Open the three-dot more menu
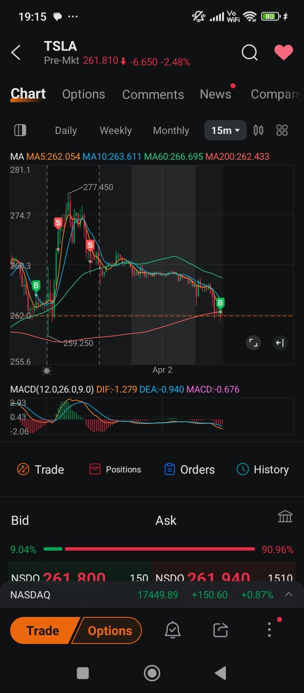This screenshot has width=304, height=693. 269,630
